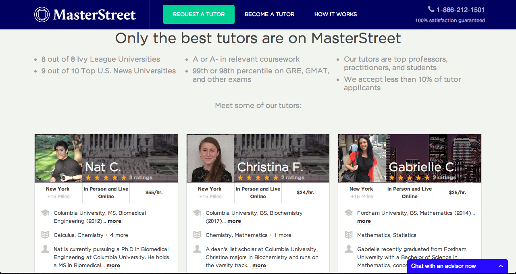Image resolution: width=516 pixels, height=274 pixels.
Task: Click graduation cap icon in Nat C. card
Action: coord(45,213)
